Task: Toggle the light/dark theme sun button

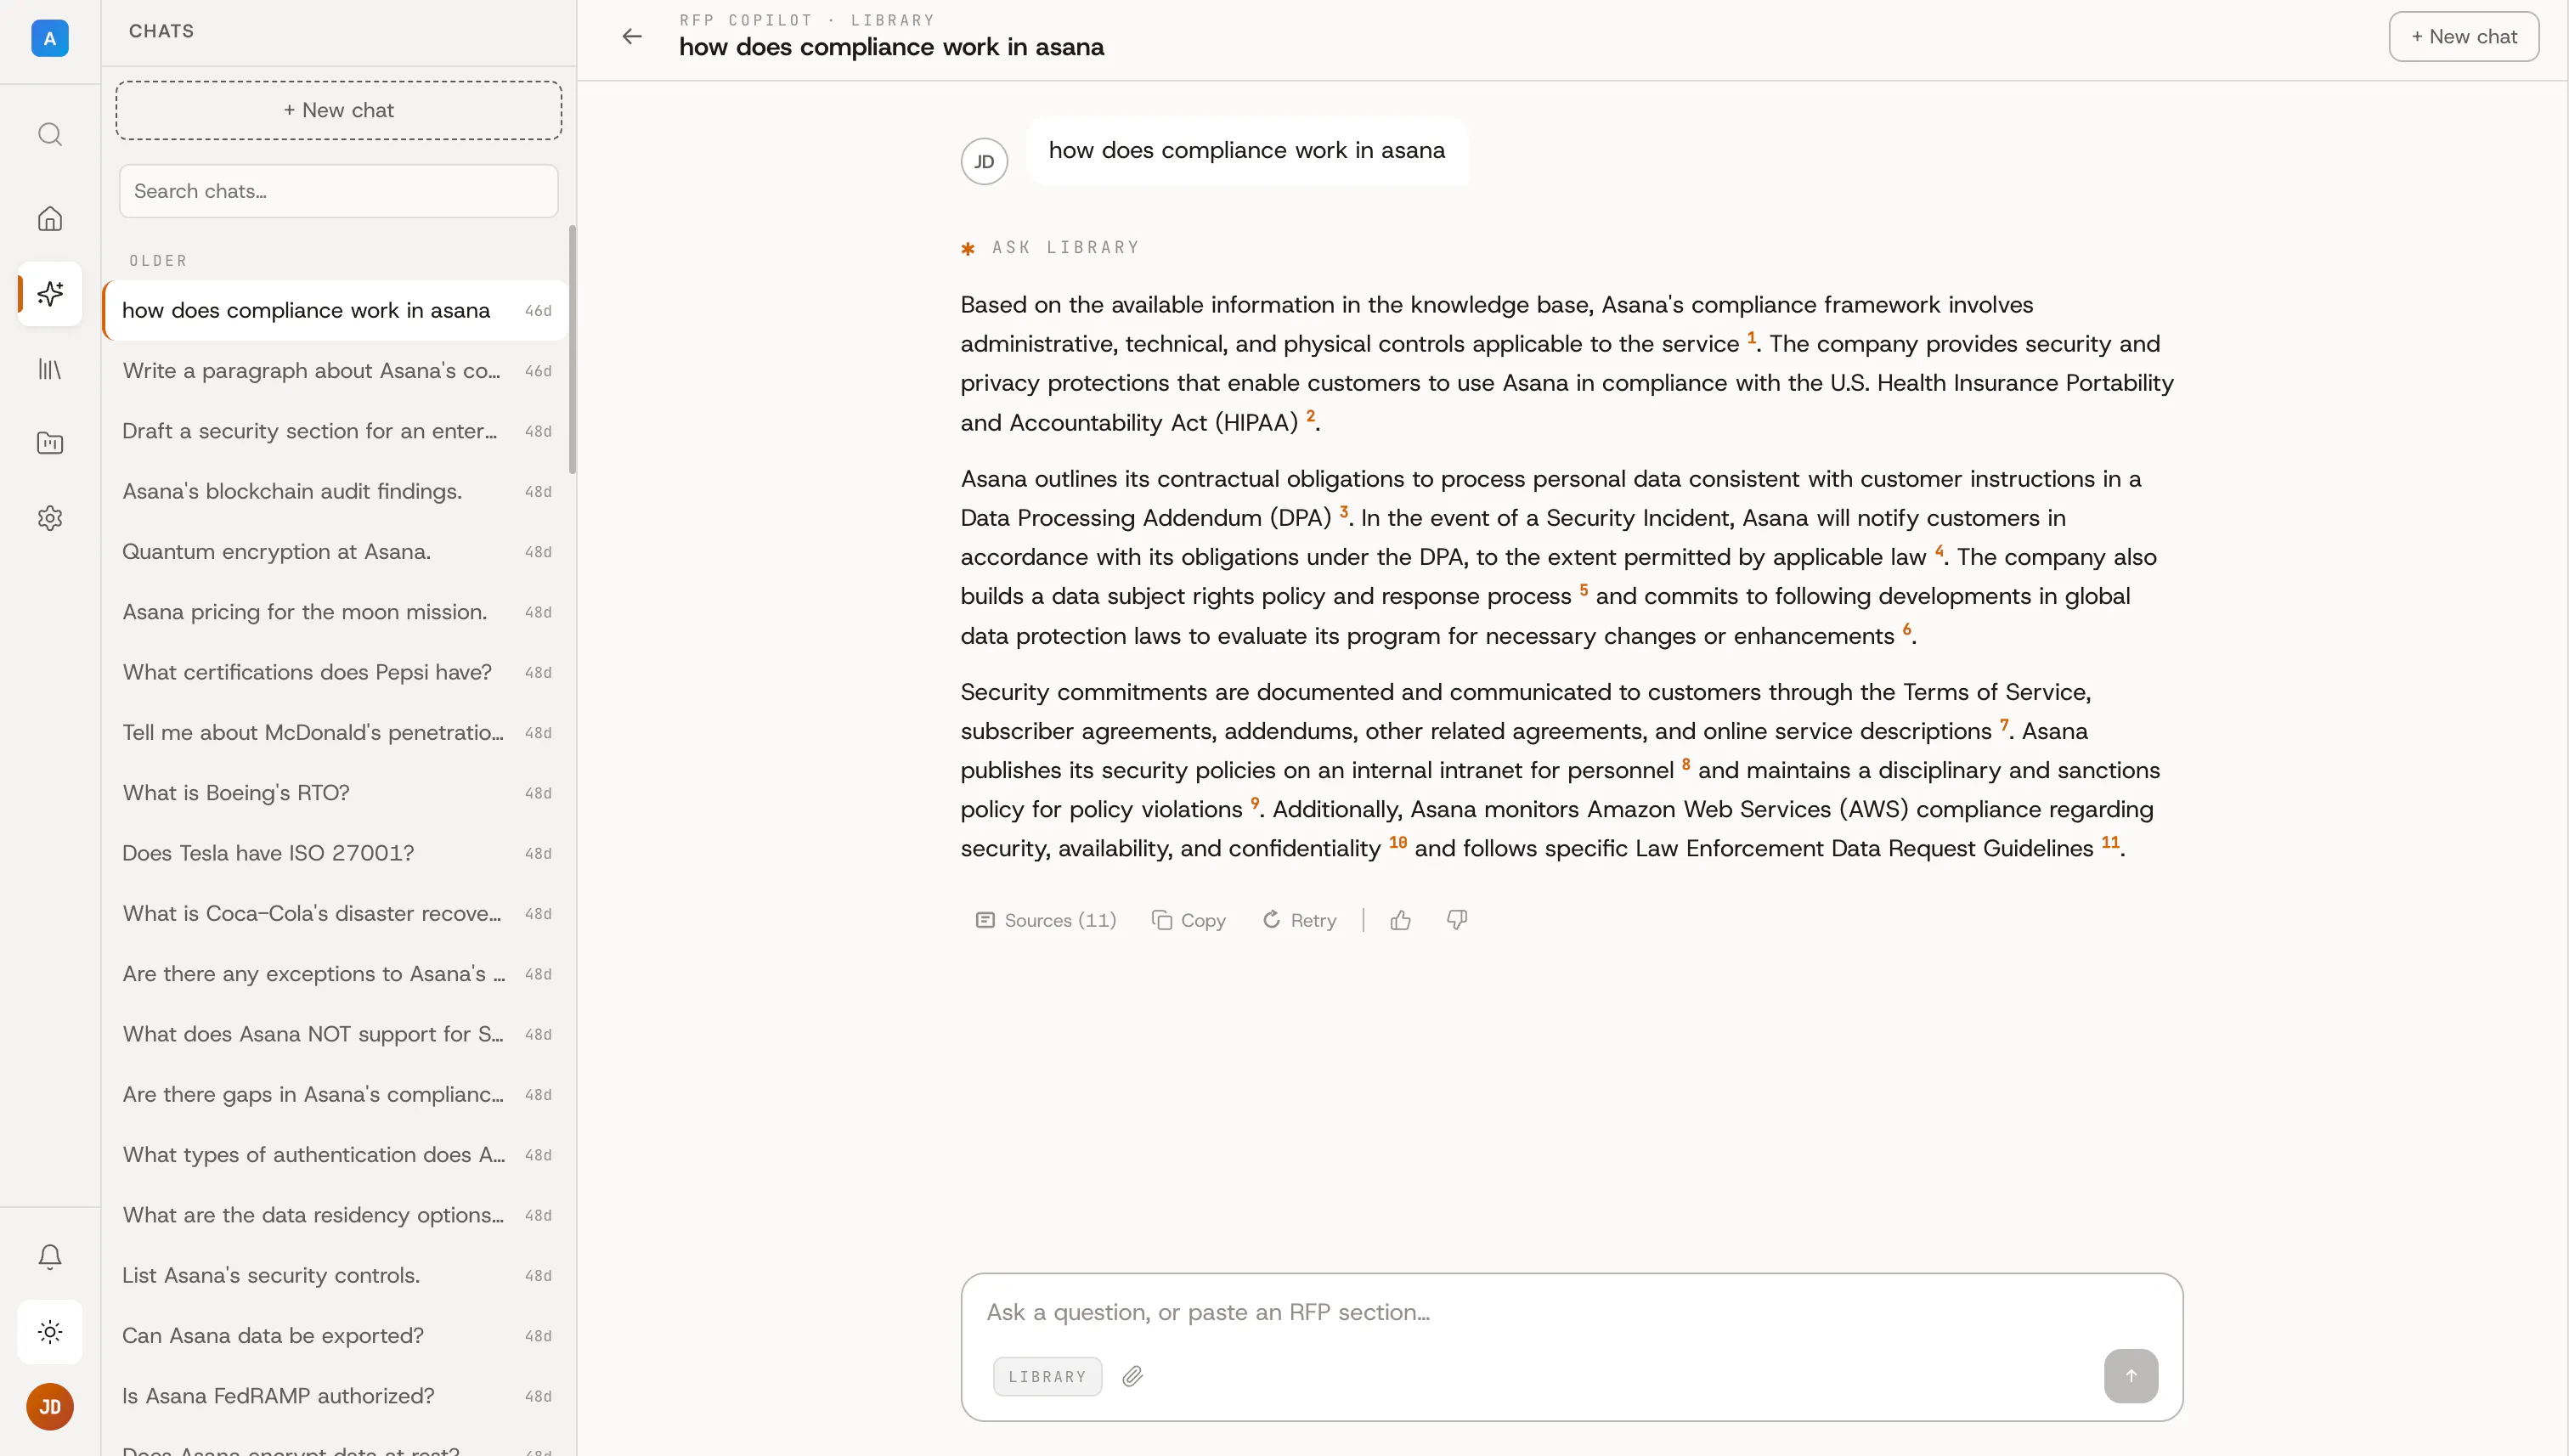Action: click(x=50, y=1331)
